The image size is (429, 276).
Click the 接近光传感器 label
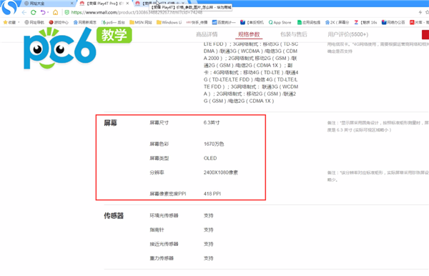[164, 244]
